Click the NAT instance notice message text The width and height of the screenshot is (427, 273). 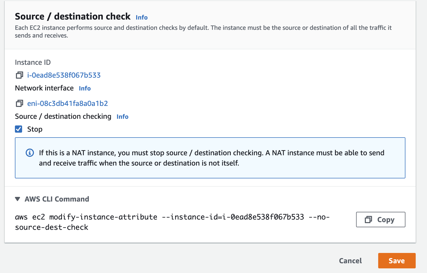[x=211, y=158]
